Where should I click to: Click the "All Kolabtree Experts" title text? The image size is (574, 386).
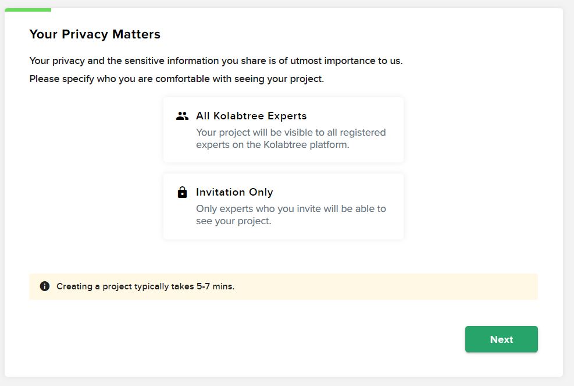251,116
